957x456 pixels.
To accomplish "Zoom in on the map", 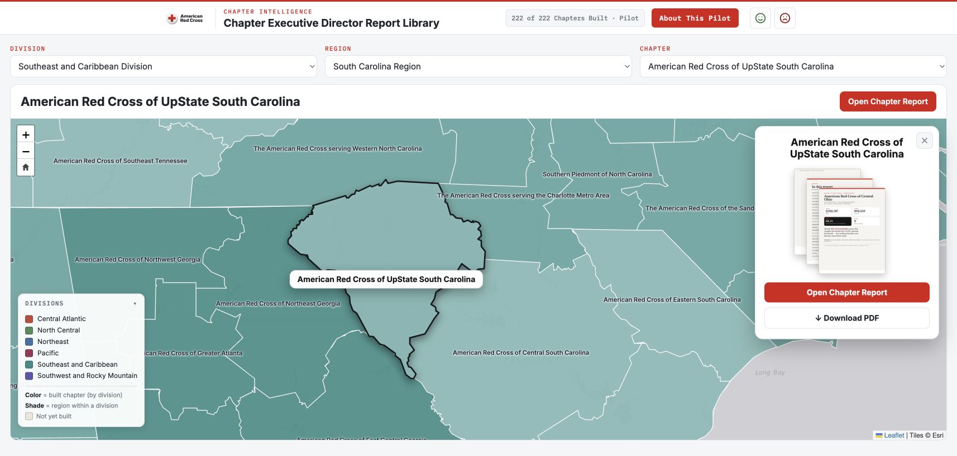I will tap(26, 135).
